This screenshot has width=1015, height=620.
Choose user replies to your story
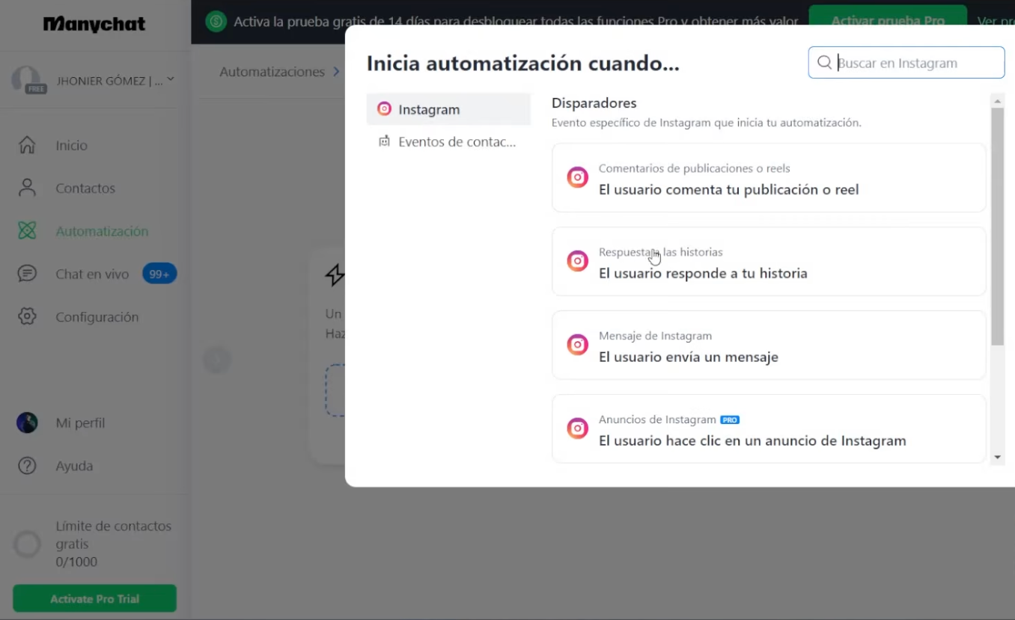click(x=769, y=261)
